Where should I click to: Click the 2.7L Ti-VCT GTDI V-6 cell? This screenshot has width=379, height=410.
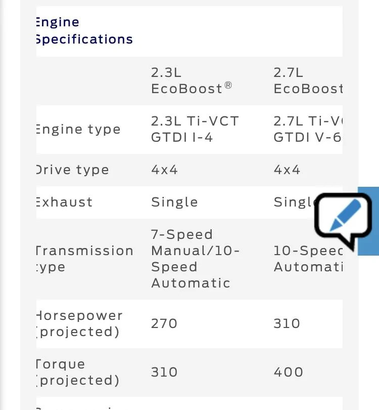pyautogui.click(x=308, y=130)
